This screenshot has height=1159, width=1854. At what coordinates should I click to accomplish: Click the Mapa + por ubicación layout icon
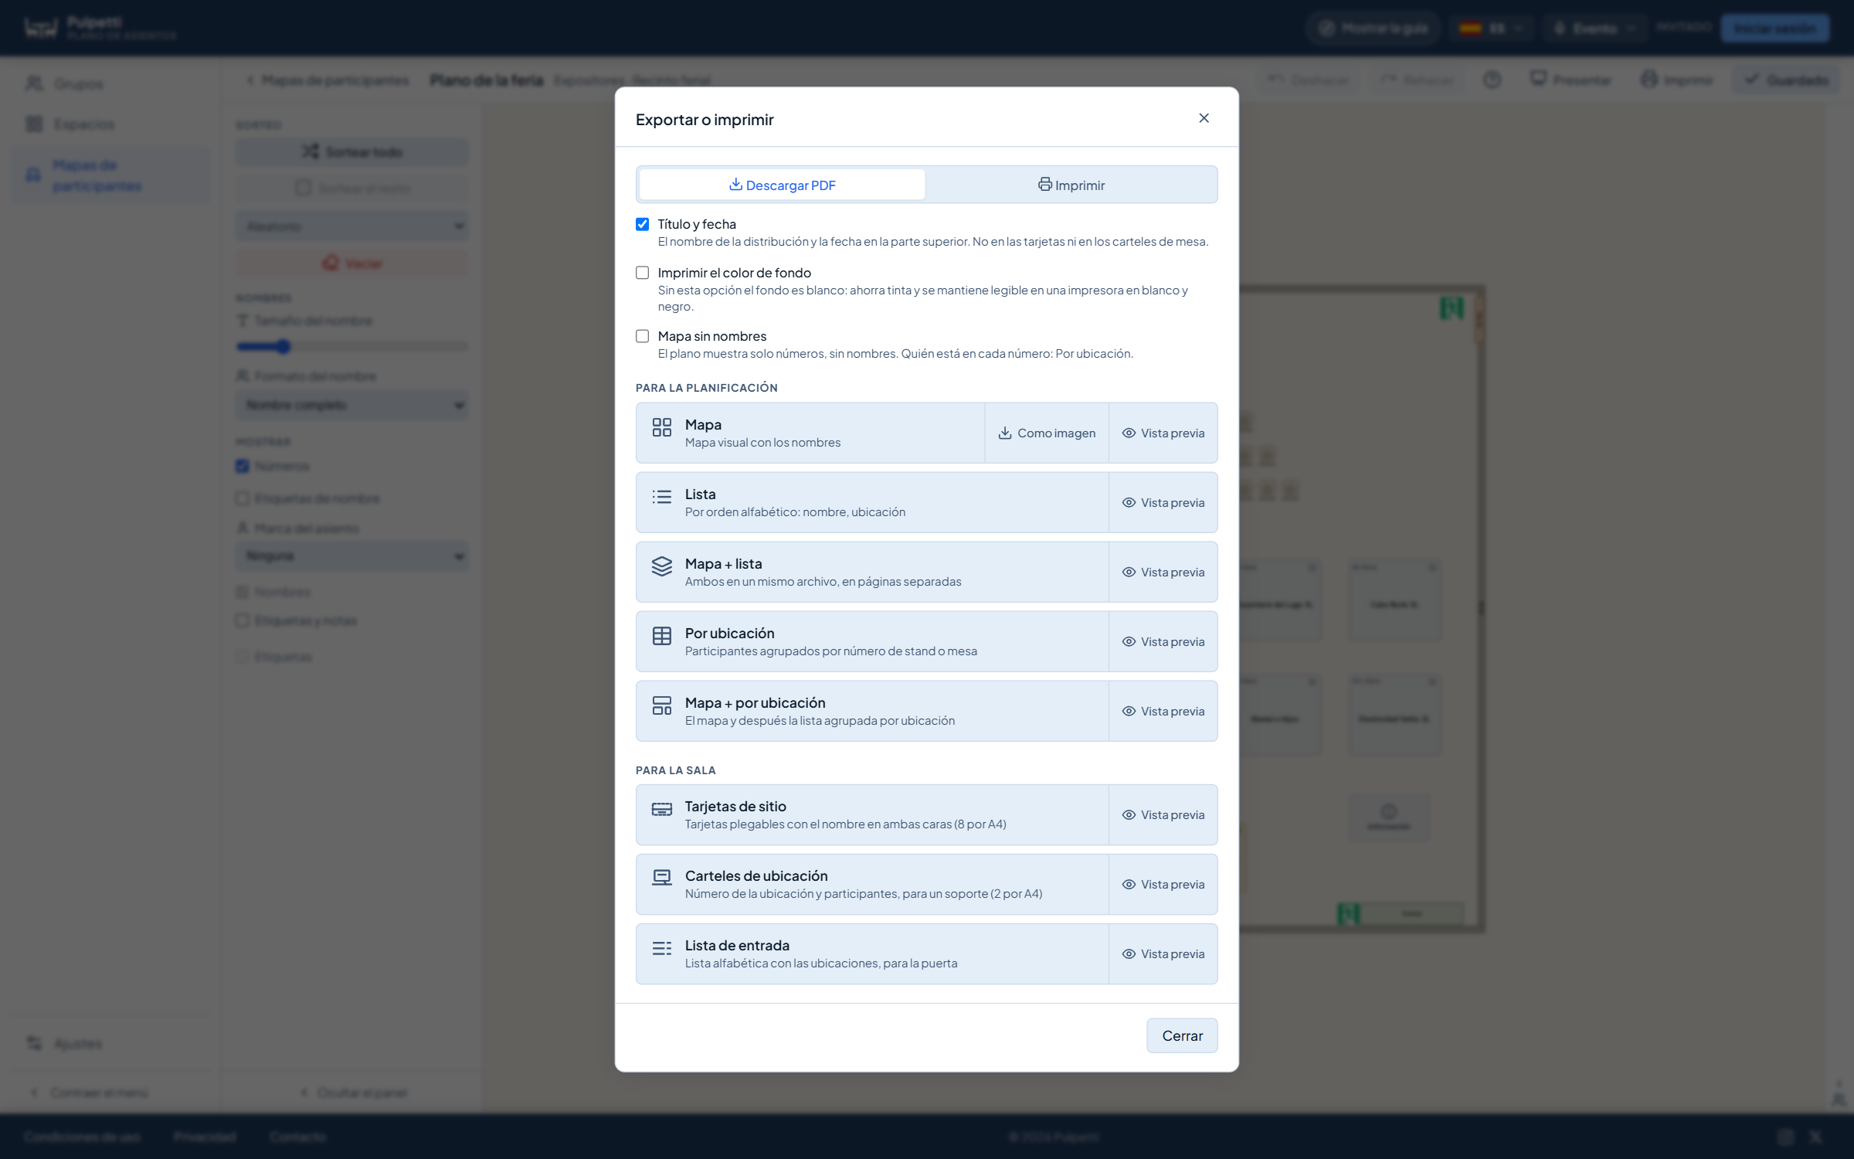click(x=661, y=705)
